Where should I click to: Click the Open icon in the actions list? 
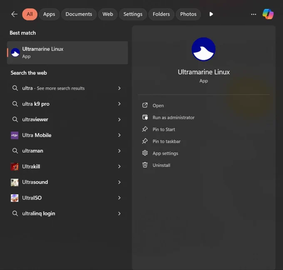(145, 105)
